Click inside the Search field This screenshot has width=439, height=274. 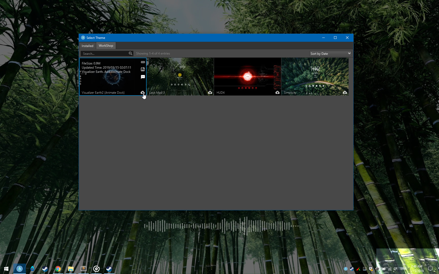[105, 53]
